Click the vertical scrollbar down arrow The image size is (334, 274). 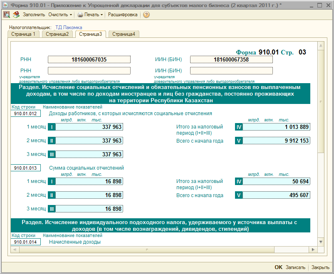pyautogui.click(x=320, y=242)
